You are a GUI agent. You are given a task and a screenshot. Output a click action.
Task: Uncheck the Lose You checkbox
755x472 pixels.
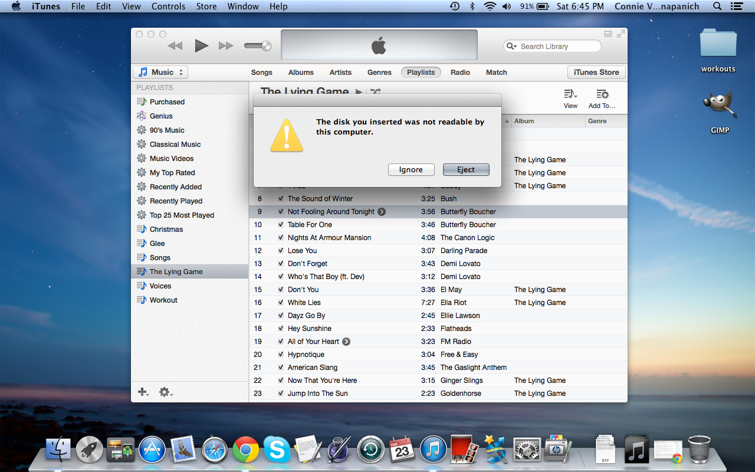[281, 251]
